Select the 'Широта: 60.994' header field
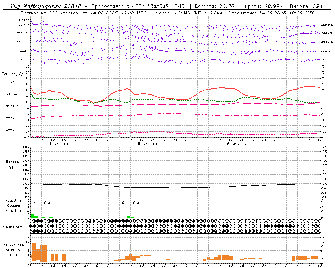335x268 pixels. pos(262,6)
